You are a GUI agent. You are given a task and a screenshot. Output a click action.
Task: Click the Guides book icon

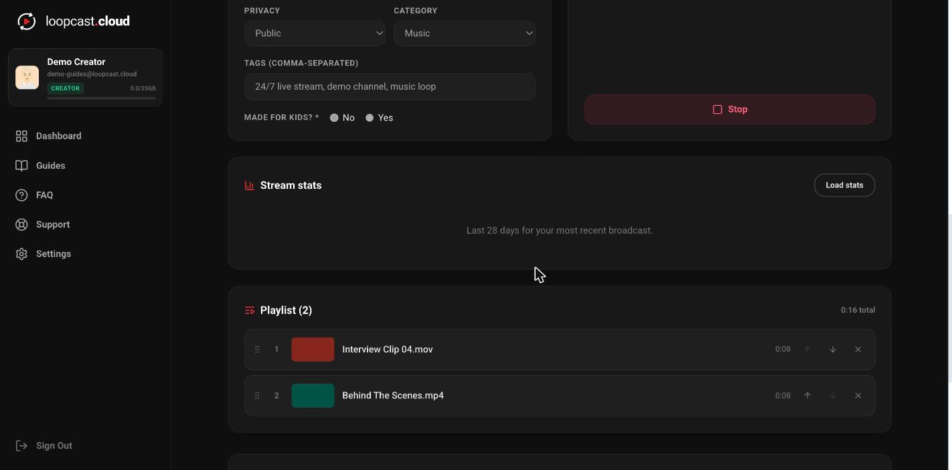21,165
